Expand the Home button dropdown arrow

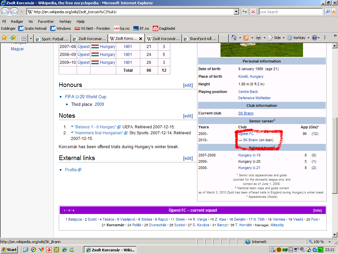pyautogui.click(x=240, y=38)
